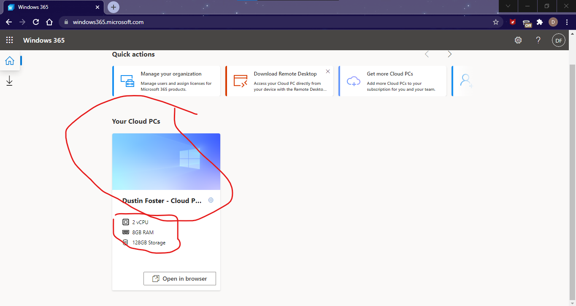Image resolution: width=576 pixels, height=306 pixels.
Task: Click the red shield extension icon
Action: click(x=513, y=22)
